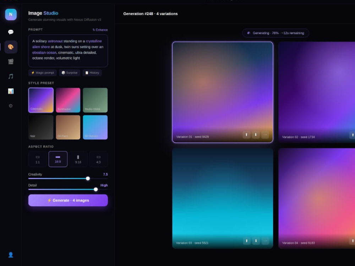Viewport: 355px width, 266px height.
Task: Open the bar chart analytics sidebar icon
Action: pos(11,91)
